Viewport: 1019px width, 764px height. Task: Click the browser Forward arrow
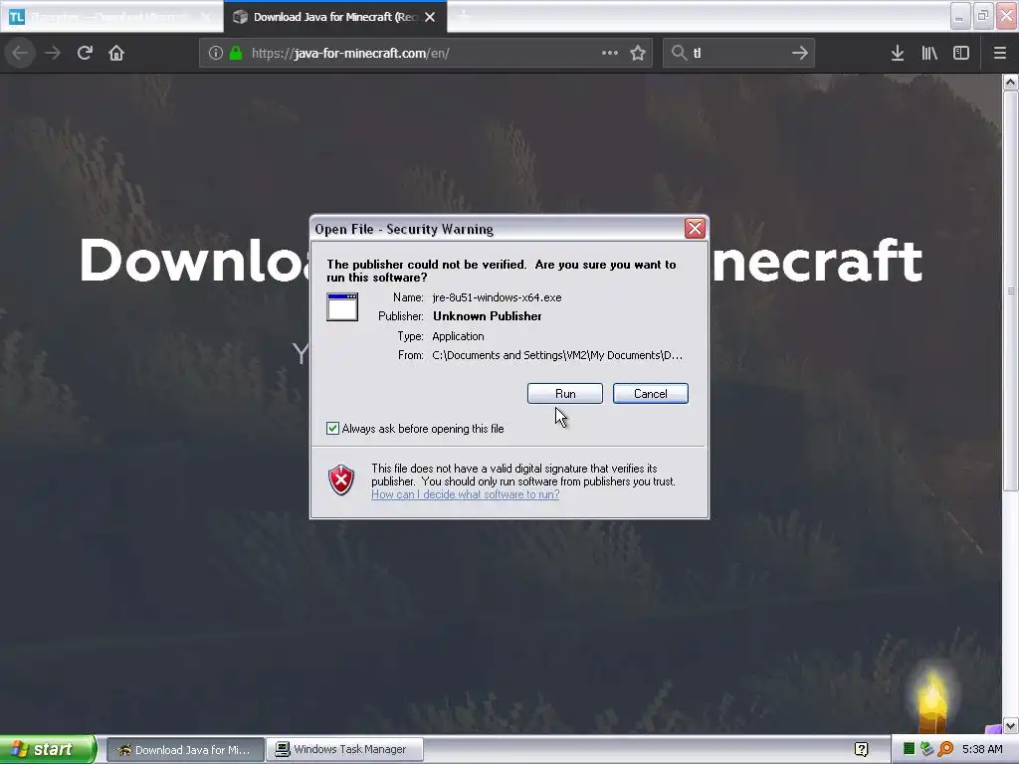[x=53, y=53]
